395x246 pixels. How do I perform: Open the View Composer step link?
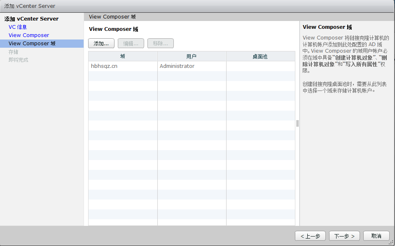(29, 35)
